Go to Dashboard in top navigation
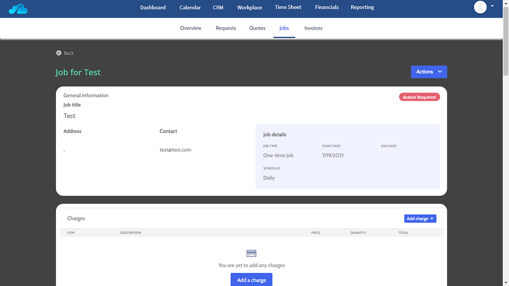The image size is (509, 286). [x=153, y=7]
